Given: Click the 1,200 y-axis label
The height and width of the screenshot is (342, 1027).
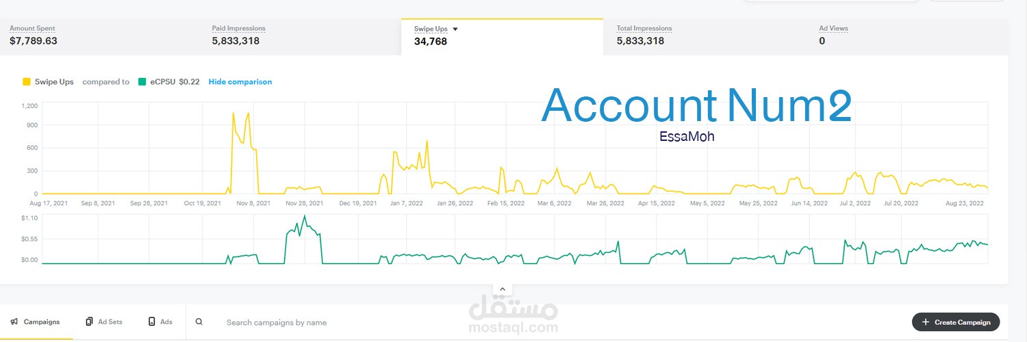Looking at the screenshot, I should (29, 106).
